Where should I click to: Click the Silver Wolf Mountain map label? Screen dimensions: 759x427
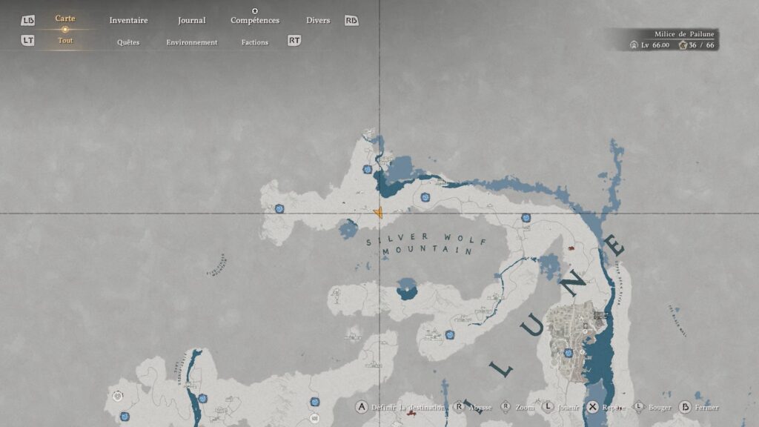click(x=426, y=244)
